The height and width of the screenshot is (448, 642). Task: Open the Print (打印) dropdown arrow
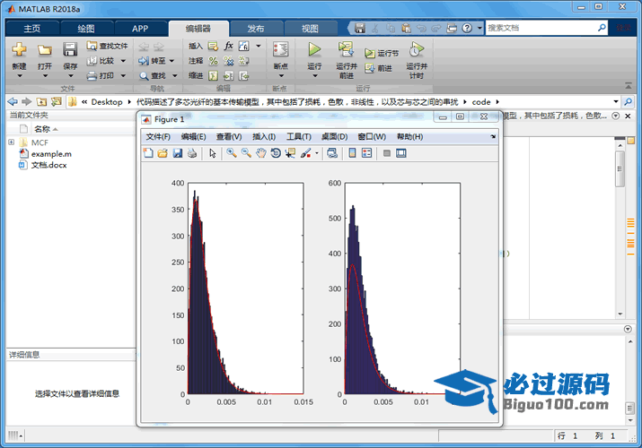point(122,75)
